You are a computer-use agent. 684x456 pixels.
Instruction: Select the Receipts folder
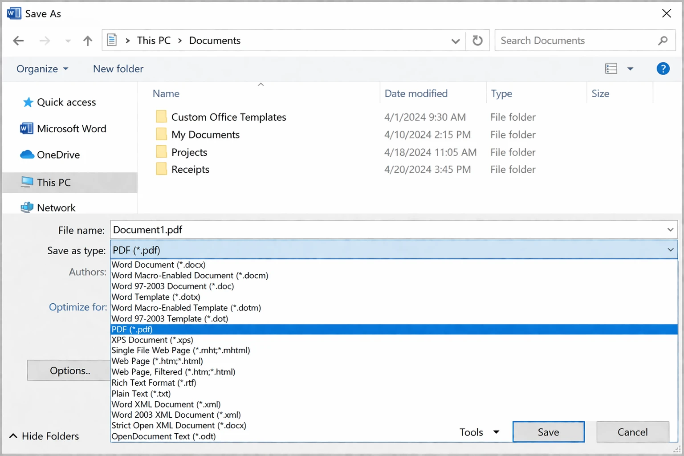[x=190, y=169]
